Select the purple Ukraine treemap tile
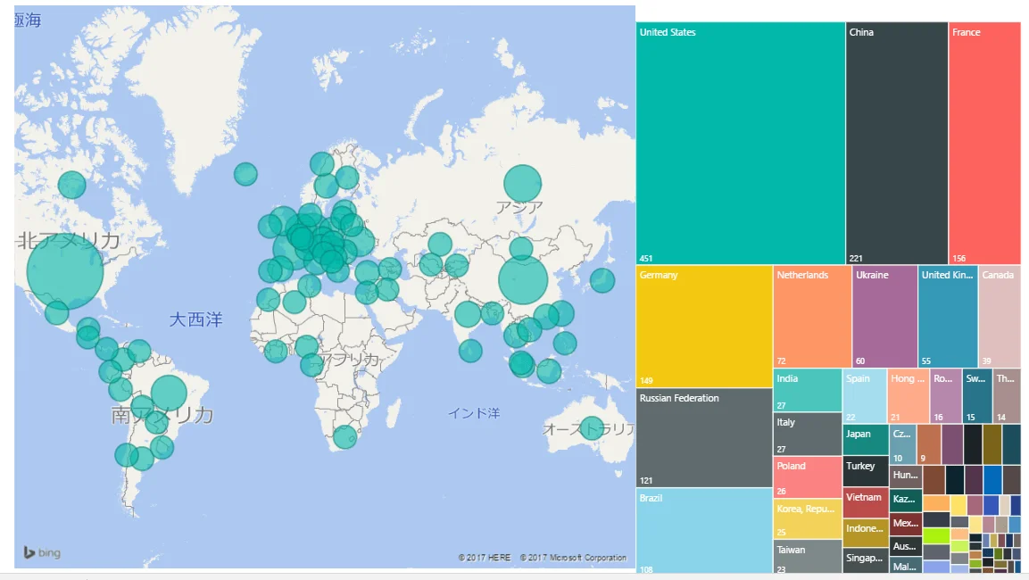The height and width of the screenshot is (580, 1029). pyautogui.click(x=884, y=316)
